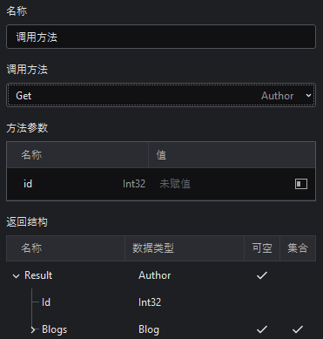Select the Blogs tree item
The height and width of the screenshot is (339, 323).
point(54,329)
